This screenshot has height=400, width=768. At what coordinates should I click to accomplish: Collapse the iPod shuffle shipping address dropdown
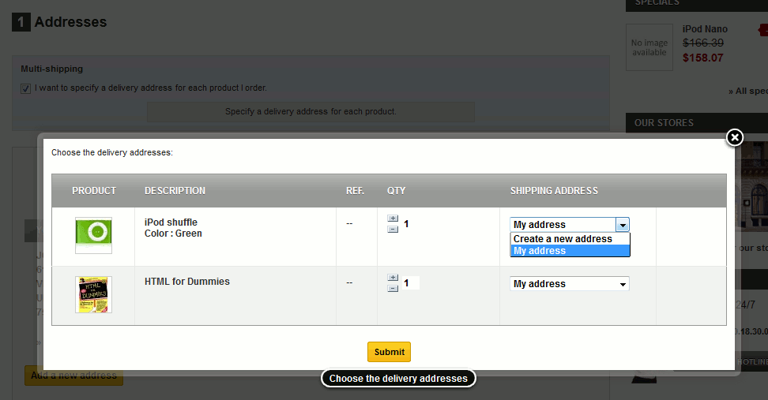622,225
